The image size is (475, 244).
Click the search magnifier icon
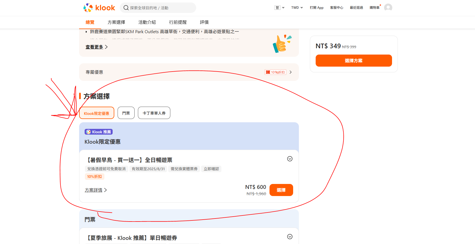[x=126, y=8]
